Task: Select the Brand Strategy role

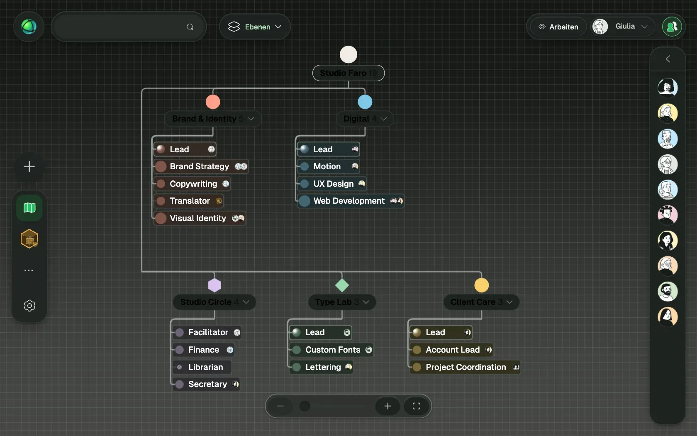Action: [201, 166]
